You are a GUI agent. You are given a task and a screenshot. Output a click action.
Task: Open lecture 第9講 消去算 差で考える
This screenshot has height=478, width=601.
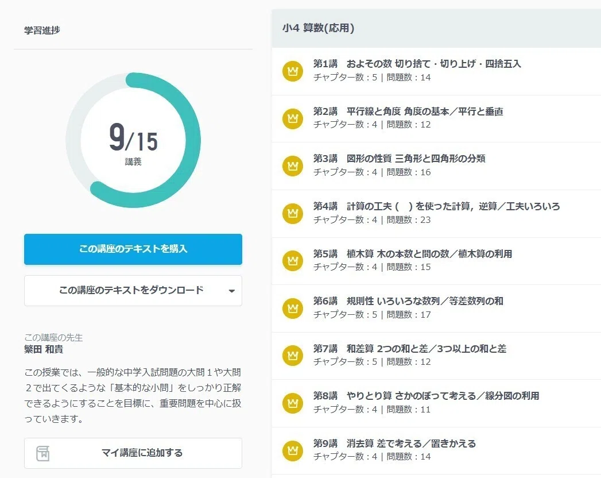click(436, 450)
